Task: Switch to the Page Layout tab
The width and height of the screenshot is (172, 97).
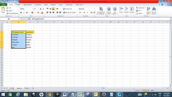Action: (x=27, y=5)
